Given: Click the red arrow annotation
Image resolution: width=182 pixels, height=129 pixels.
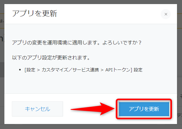Looking at the screenshot, I should point(93,109).
